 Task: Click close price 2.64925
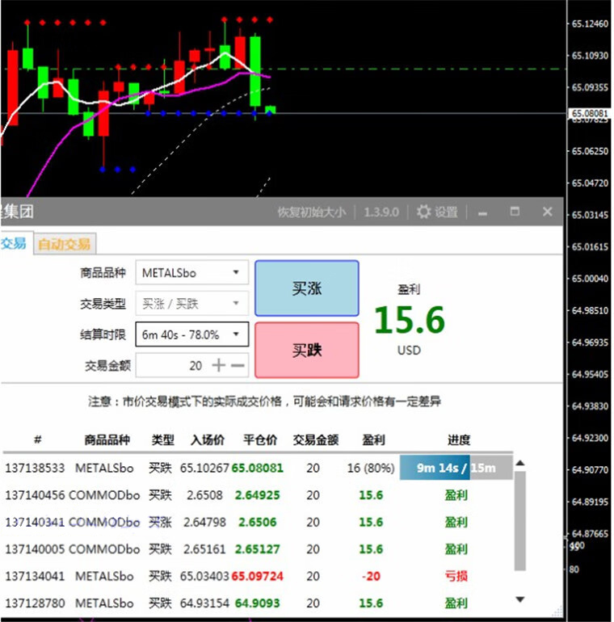coord(257,495)
